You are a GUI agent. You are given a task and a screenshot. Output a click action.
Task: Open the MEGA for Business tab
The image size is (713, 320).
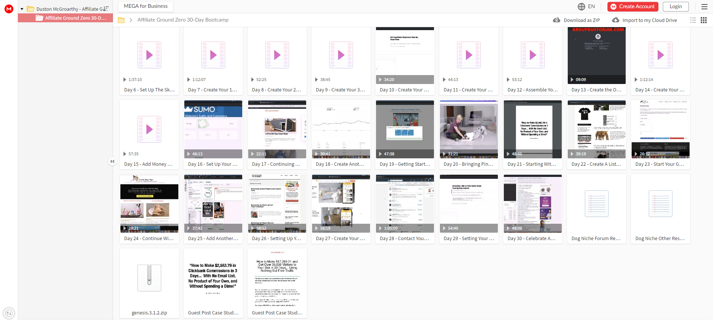point(146,6)
